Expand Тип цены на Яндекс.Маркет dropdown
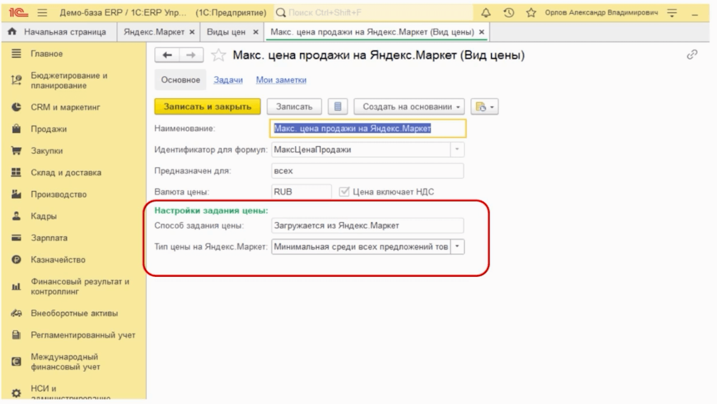717x404 pixels. [457, 247]
